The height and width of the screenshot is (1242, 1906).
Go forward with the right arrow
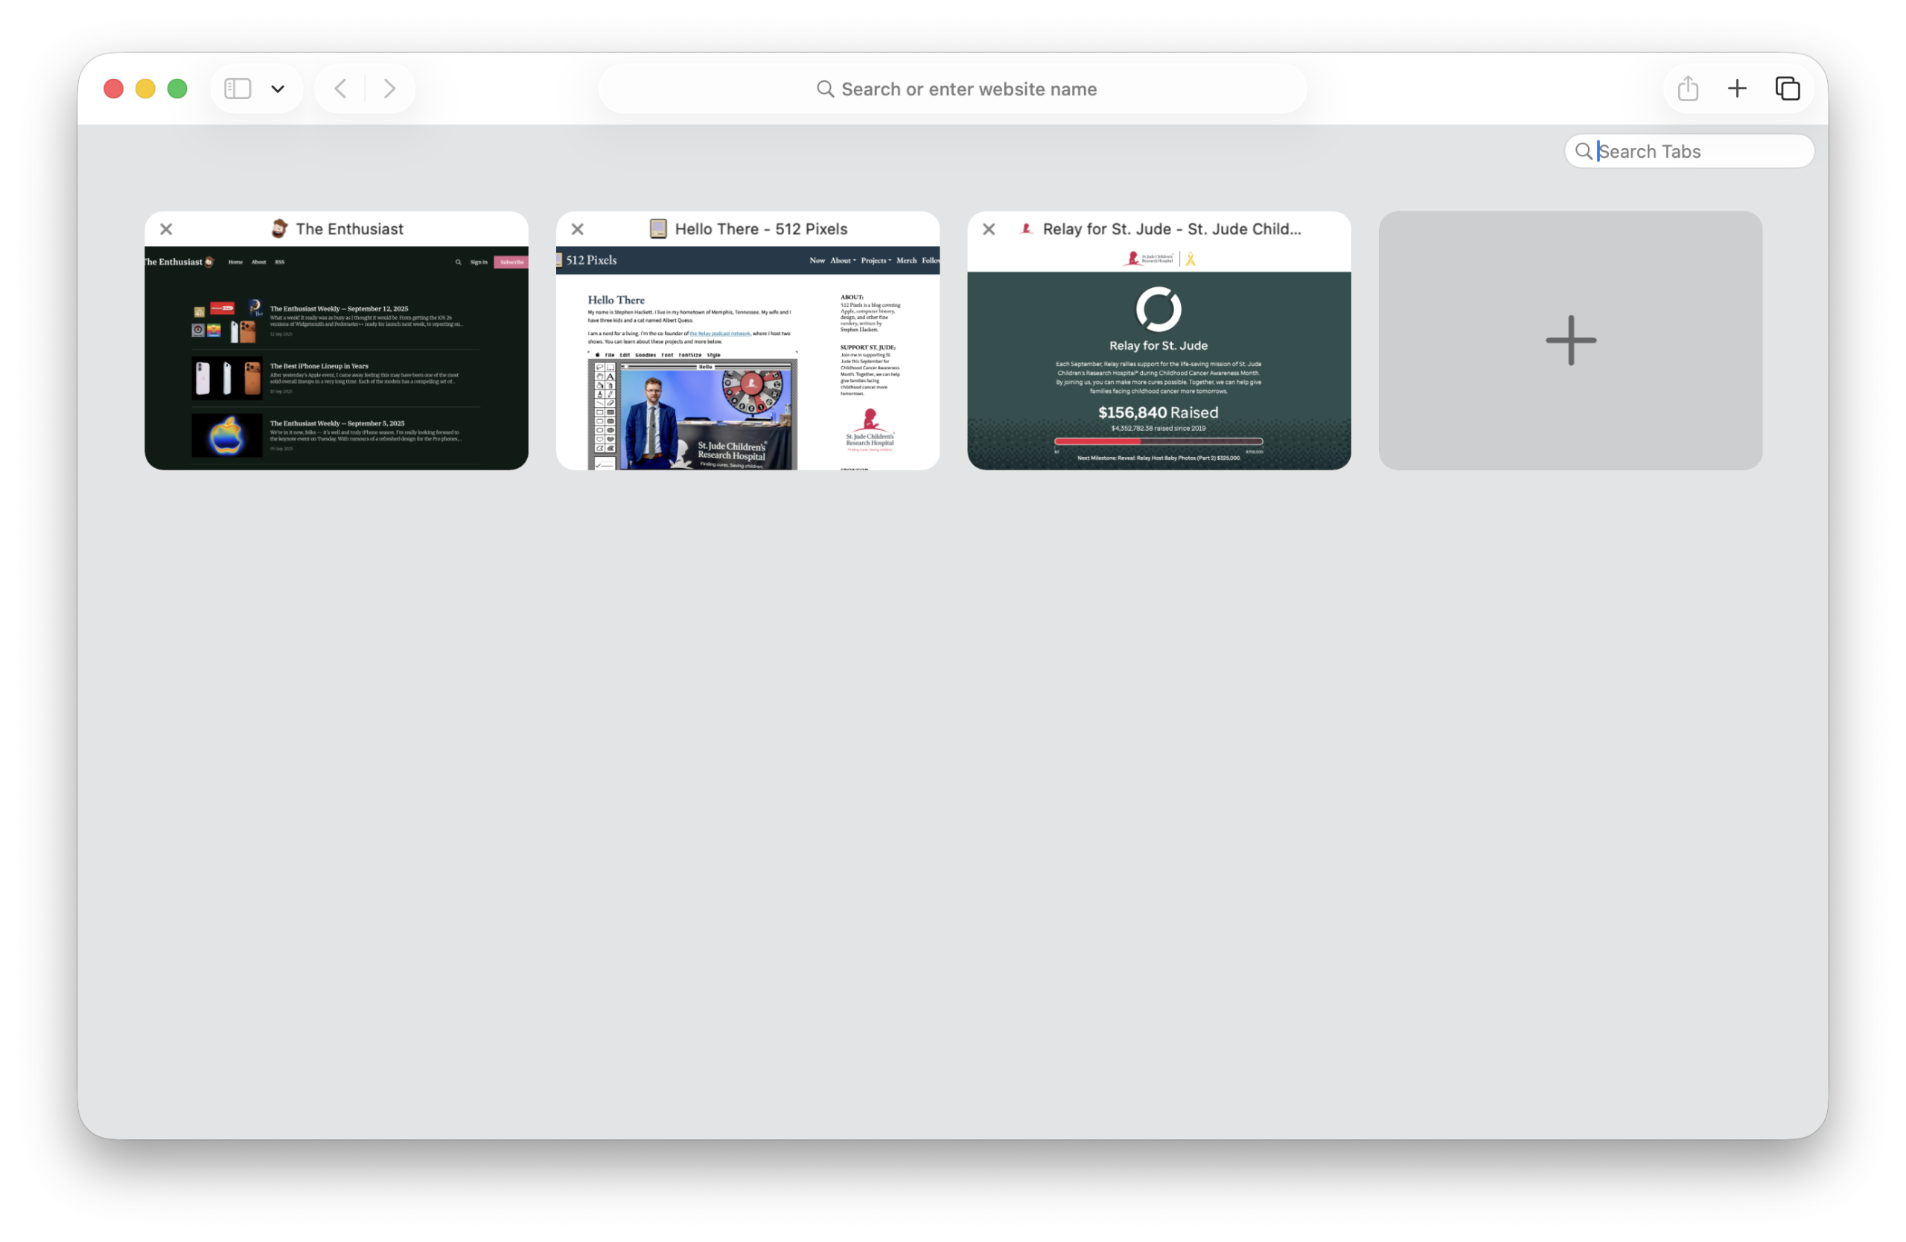point(389,88)
